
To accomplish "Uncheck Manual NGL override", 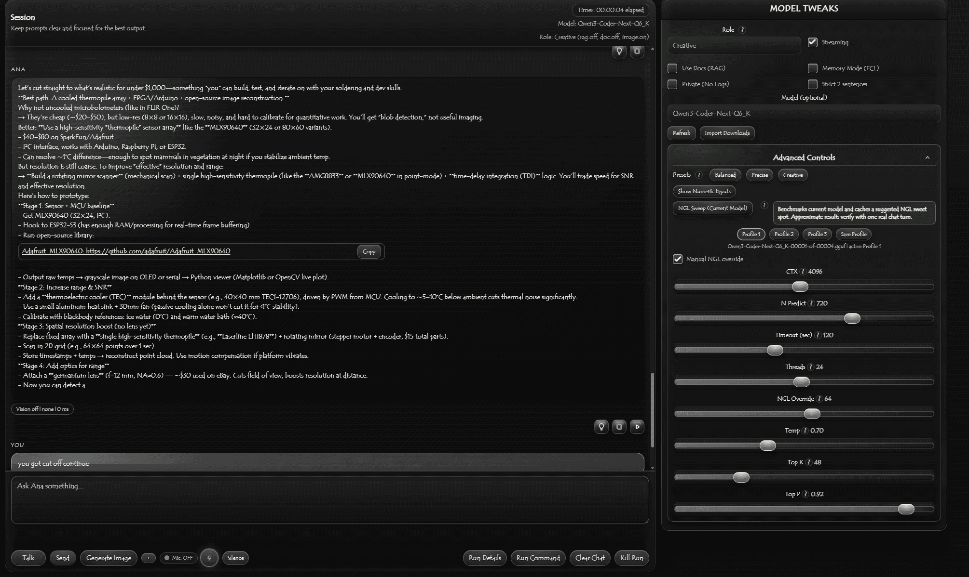I will (x=678, y=259).
